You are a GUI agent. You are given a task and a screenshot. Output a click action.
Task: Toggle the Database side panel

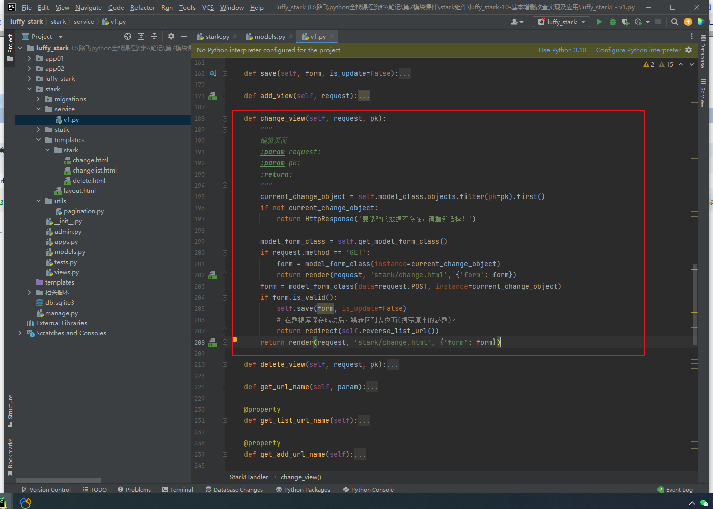(x=703, y=51)
